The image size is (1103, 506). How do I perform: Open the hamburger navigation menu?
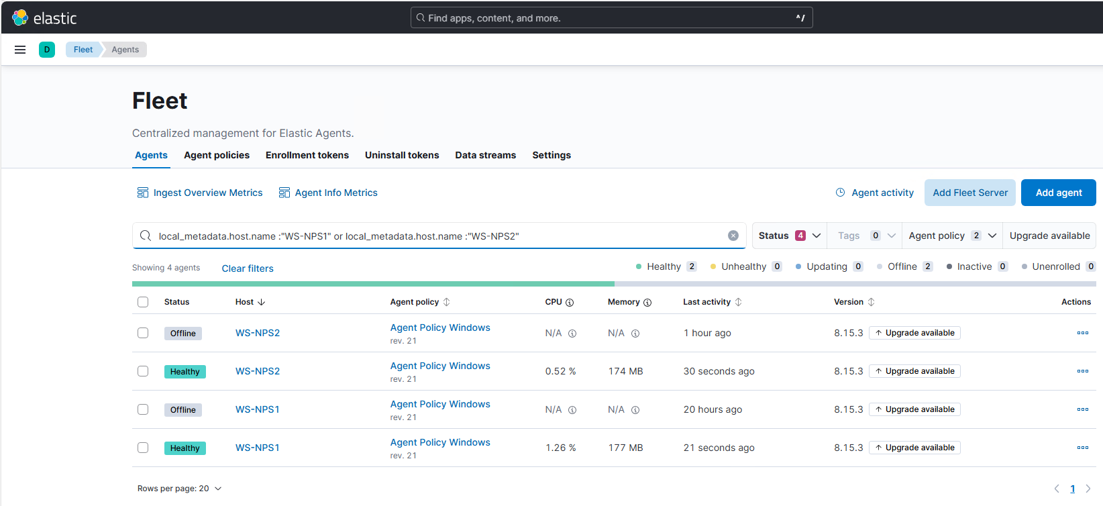pos(20,50)
